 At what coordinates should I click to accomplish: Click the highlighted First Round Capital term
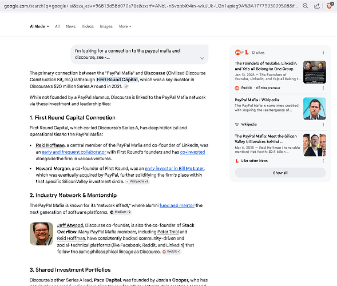117,80
